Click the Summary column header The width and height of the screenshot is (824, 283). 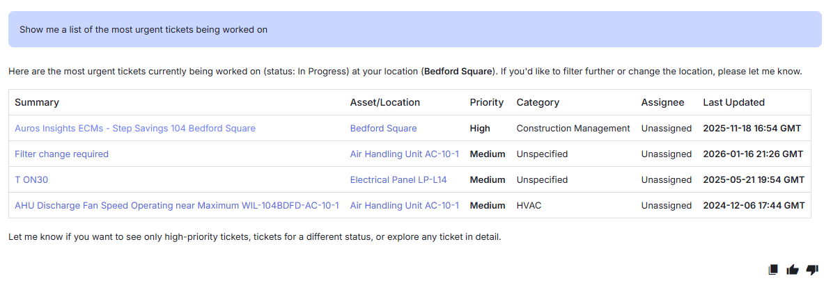click(x=37, y=102)
